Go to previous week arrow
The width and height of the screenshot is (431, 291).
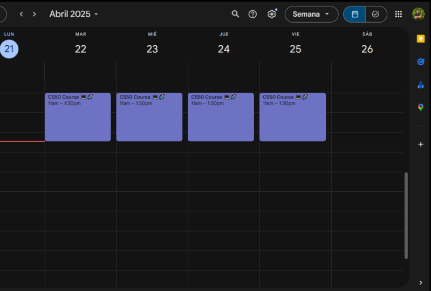coord(22,14)
